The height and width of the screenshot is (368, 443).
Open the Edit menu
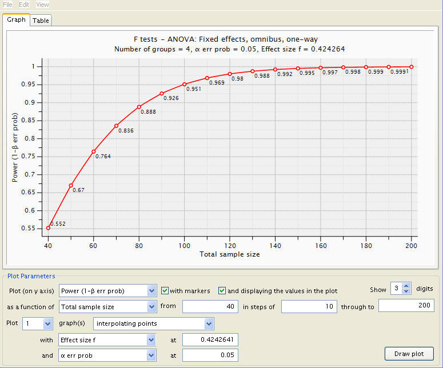pyautogui.click(x=24, y=5)
